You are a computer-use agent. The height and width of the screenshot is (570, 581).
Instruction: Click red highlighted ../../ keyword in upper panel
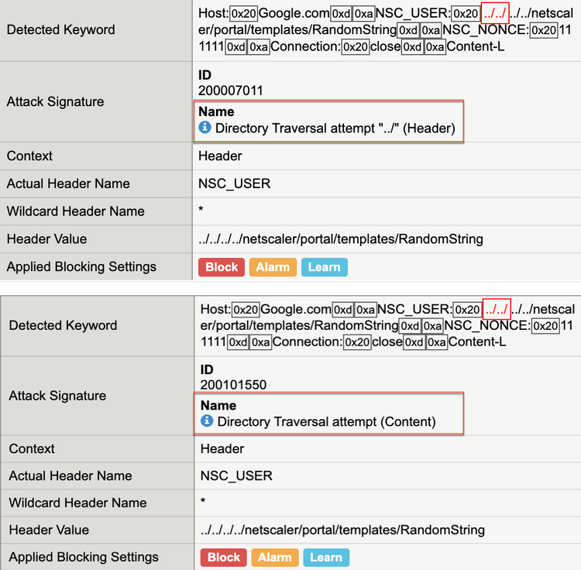[495, 14]
